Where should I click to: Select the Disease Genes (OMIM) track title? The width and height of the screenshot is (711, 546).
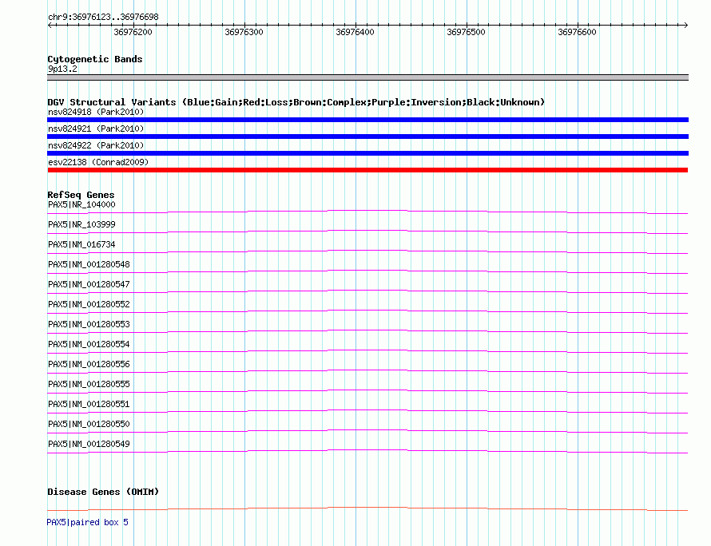click(103, 492)
